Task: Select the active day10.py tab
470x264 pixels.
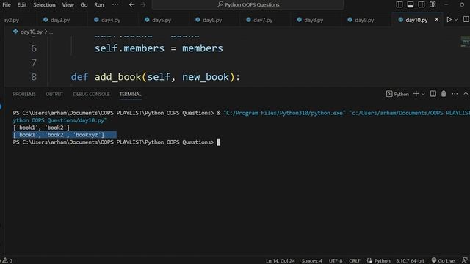Action: (416, 20)
